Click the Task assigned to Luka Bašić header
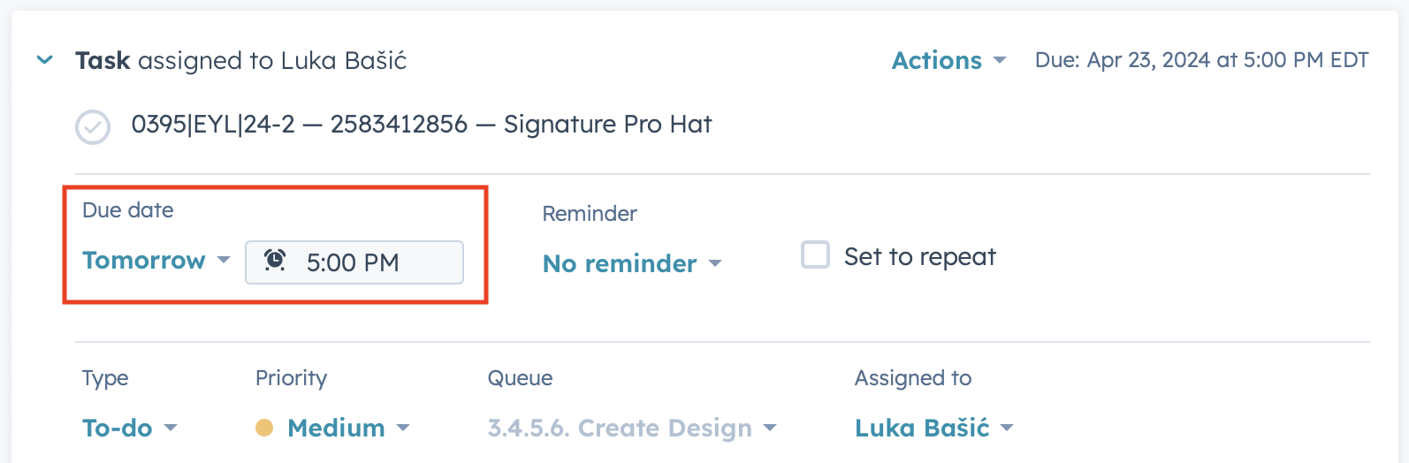 coord(240,61)
